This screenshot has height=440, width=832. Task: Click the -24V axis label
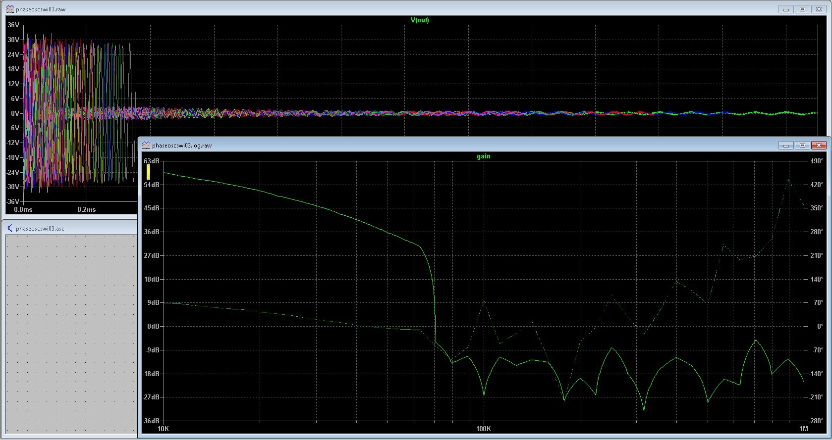(13, 172)
